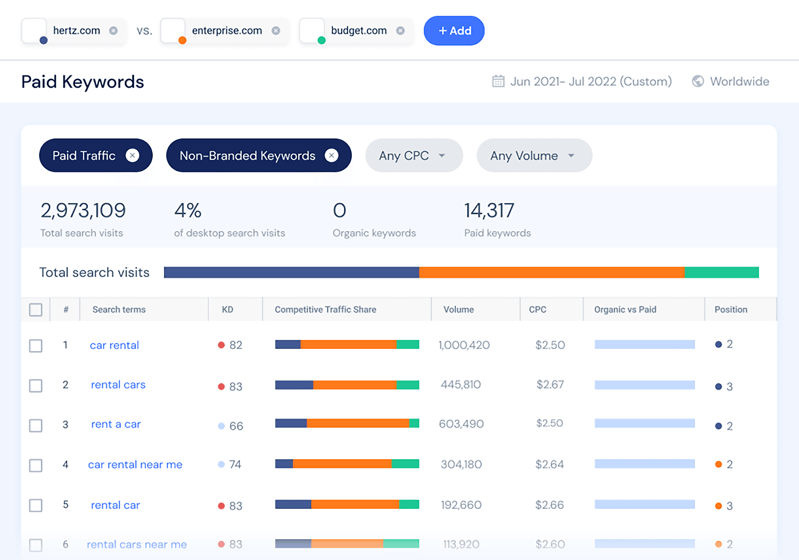
Task: Remove budget.com from the comparison
Action: click(x=400, y=31)
